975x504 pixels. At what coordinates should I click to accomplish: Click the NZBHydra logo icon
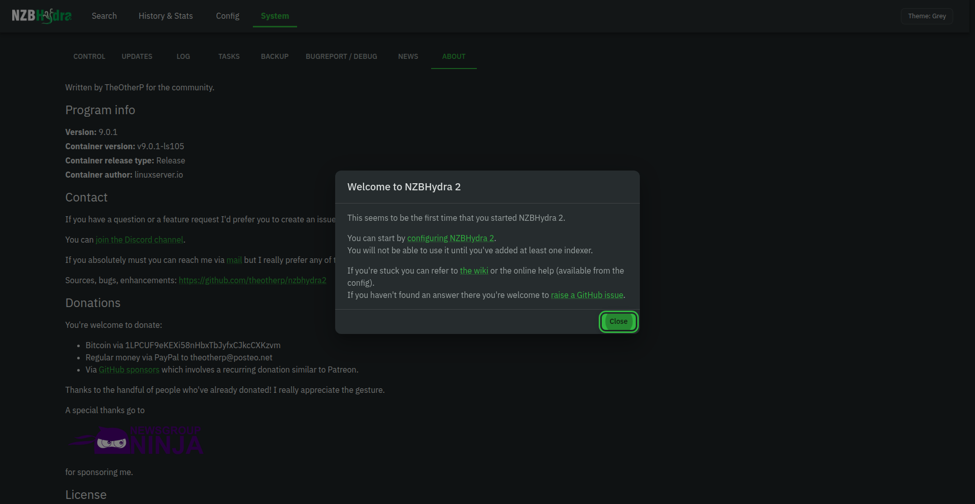pos(42,16)
